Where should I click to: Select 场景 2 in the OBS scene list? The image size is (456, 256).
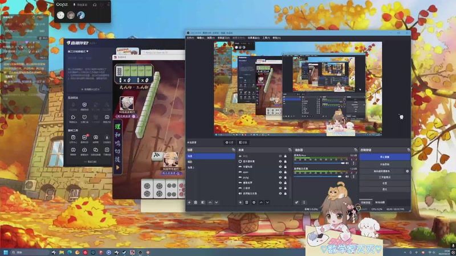210,167
